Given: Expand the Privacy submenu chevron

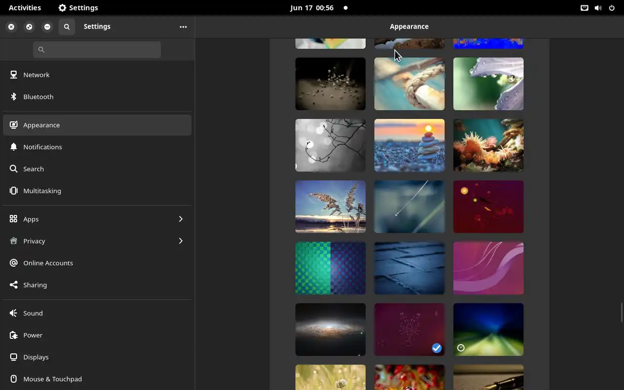Looking at the screenshot, I should pos(180,241).
